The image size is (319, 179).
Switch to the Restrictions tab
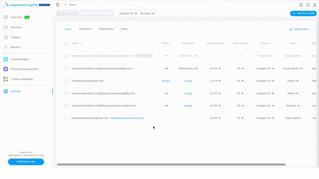tap(106, 29)
